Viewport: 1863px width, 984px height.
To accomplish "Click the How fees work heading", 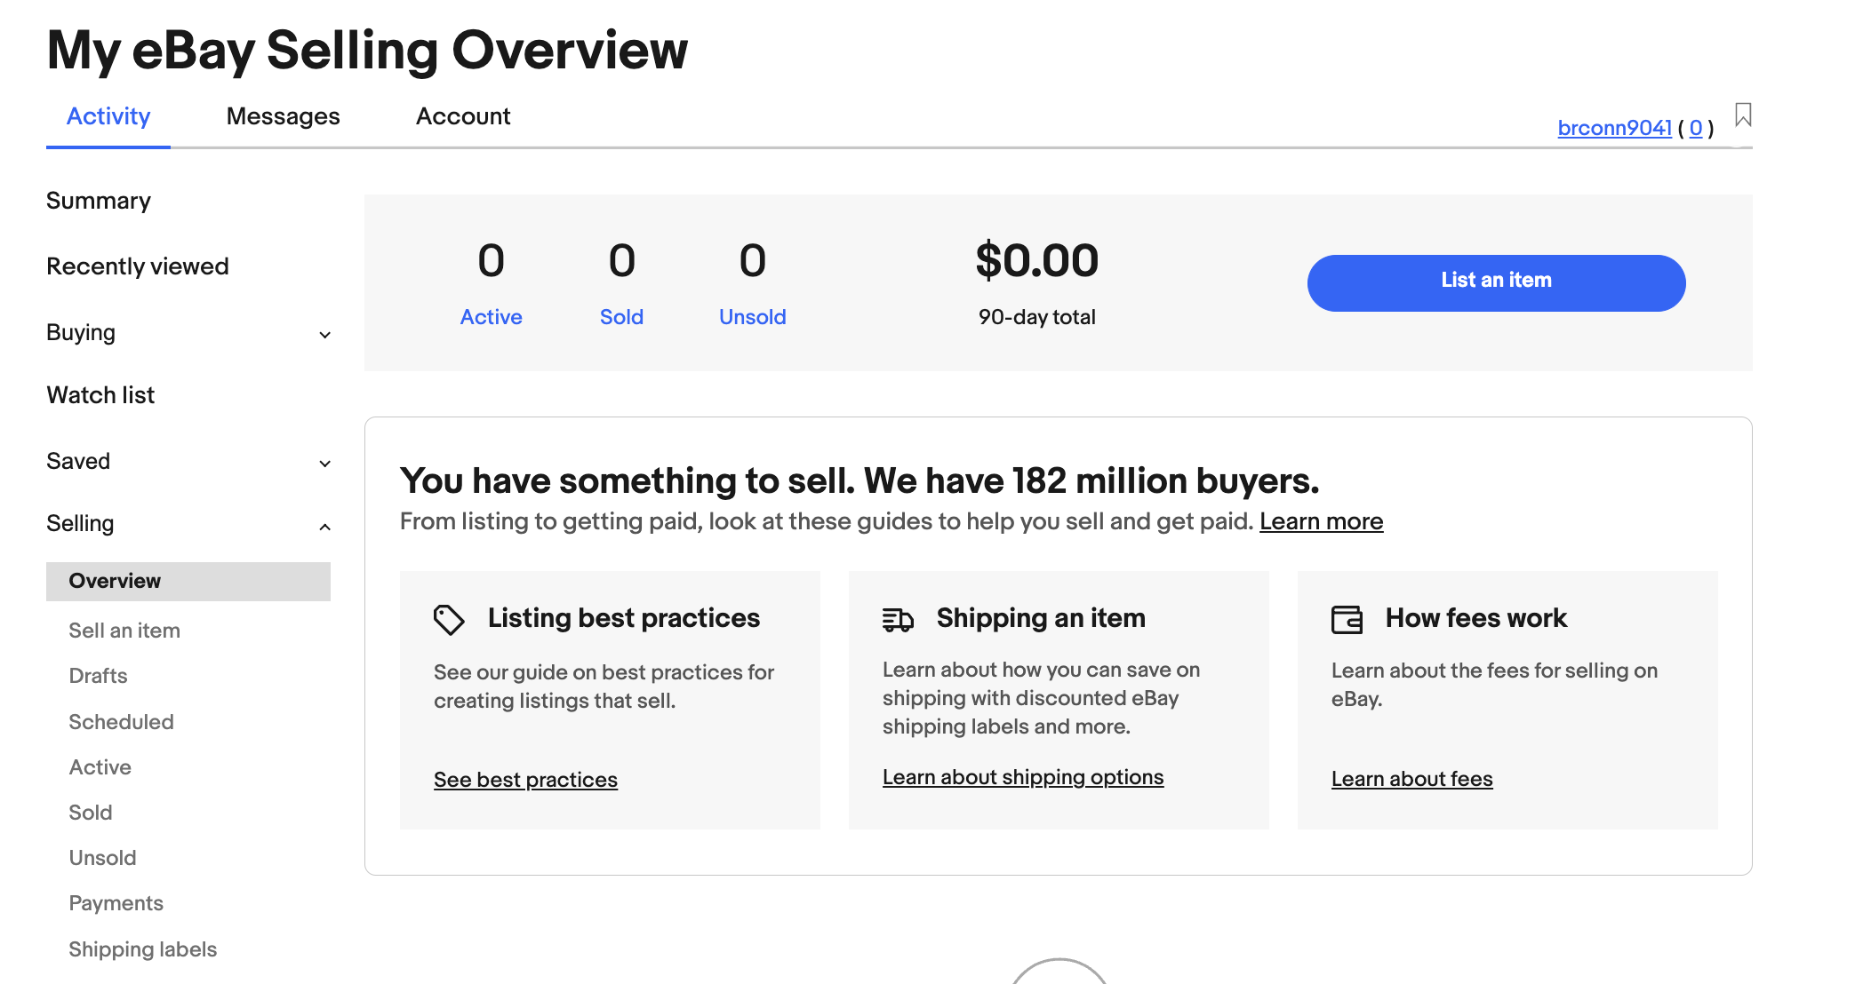I will (x=1476, y=618).
